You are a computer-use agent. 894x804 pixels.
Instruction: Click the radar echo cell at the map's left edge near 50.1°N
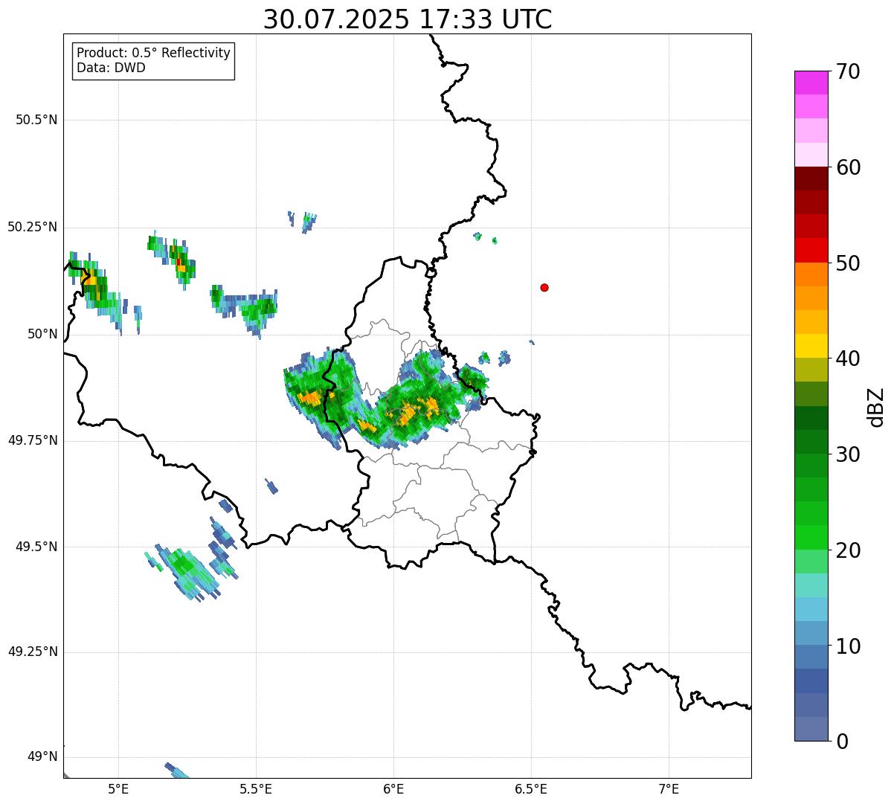(x=92, y=286)
